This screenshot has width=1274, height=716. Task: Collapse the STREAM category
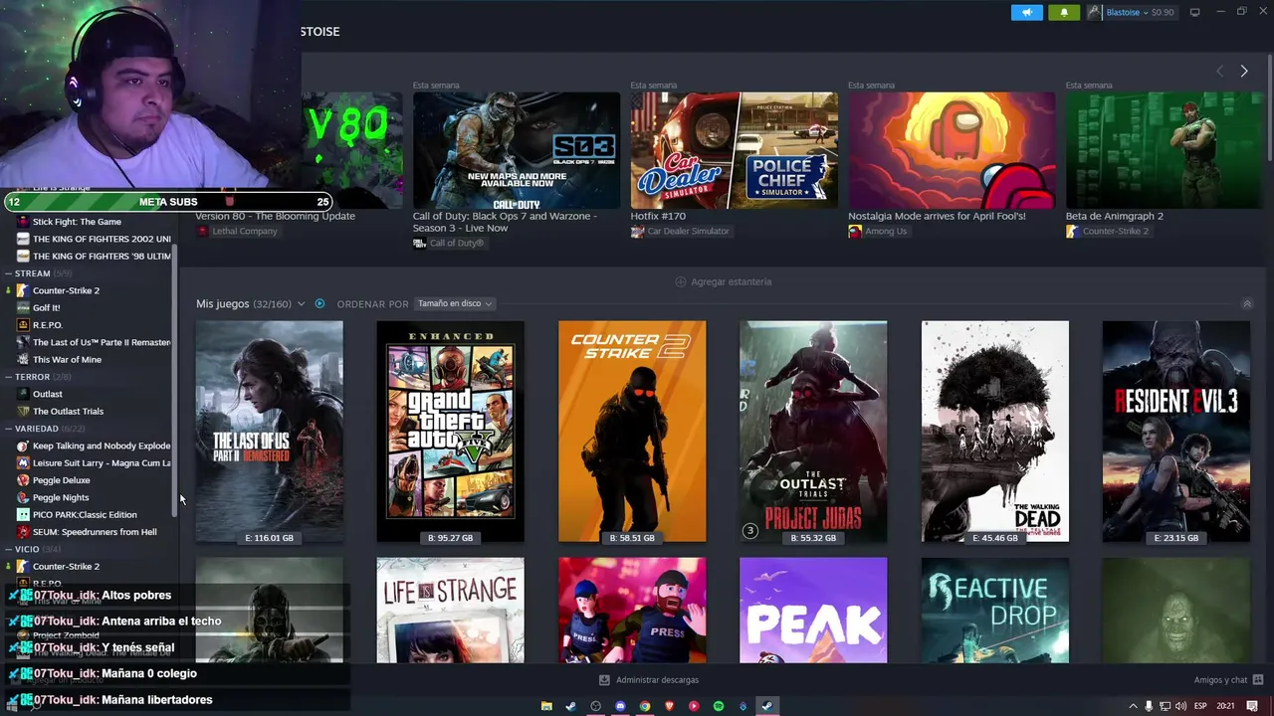click(8, 273)
